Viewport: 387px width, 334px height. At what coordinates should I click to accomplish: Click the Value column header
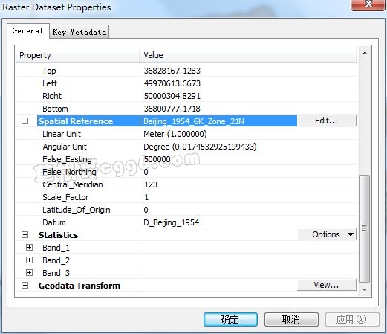click(x=249, y=55)
